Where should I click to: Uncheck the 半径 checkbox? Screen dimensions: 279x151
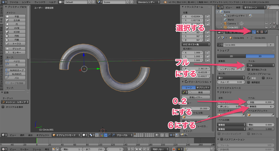248,78
